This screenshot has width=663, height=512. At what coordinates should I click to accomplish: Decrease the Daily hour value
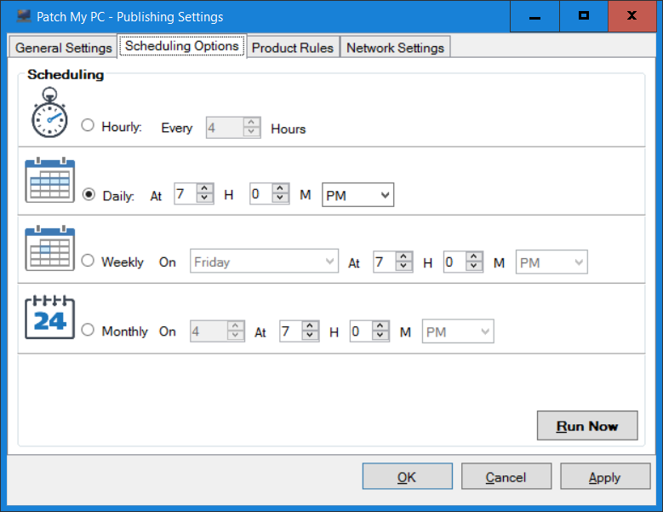pos(204,198)
